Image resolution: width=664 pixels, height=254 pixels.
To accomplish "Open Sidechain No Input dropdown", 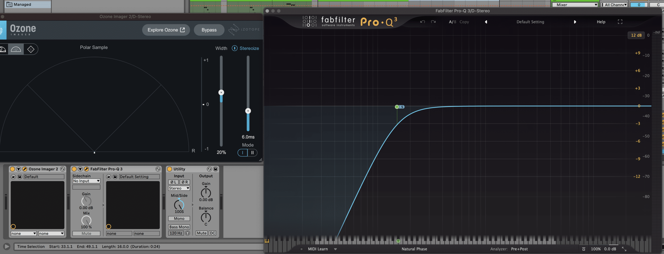I will [86, 181].
